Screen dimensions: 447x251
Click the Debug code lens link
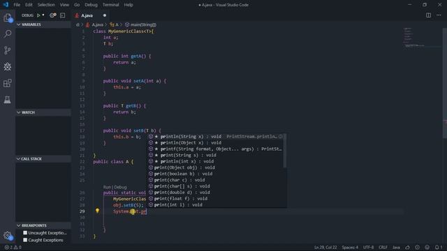tap(120, 187)
